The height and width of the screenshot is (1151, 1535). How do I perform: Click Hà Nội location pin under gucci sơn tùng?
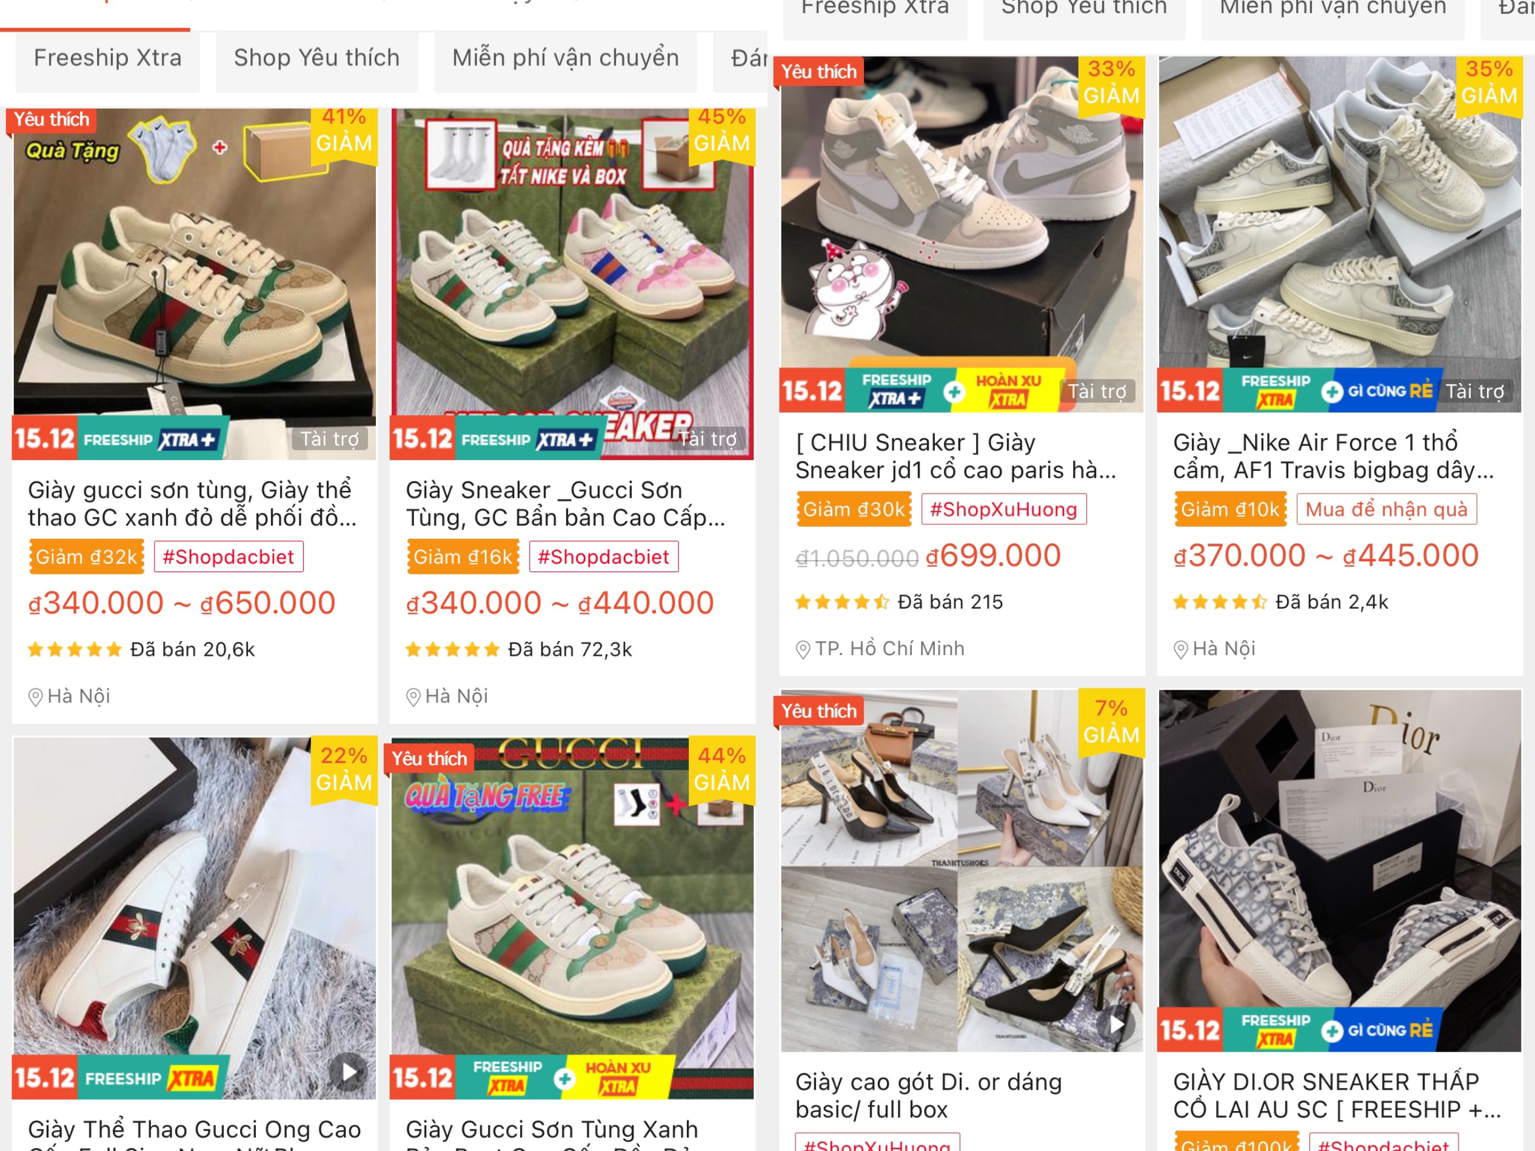coord(35,696)
